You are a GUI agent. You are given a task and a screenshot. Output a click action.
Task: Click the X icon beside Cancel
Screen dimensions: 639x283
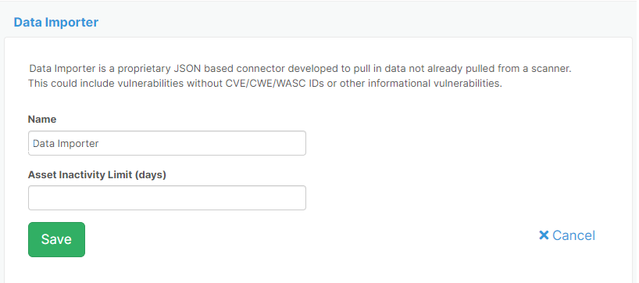coord(544,235)
